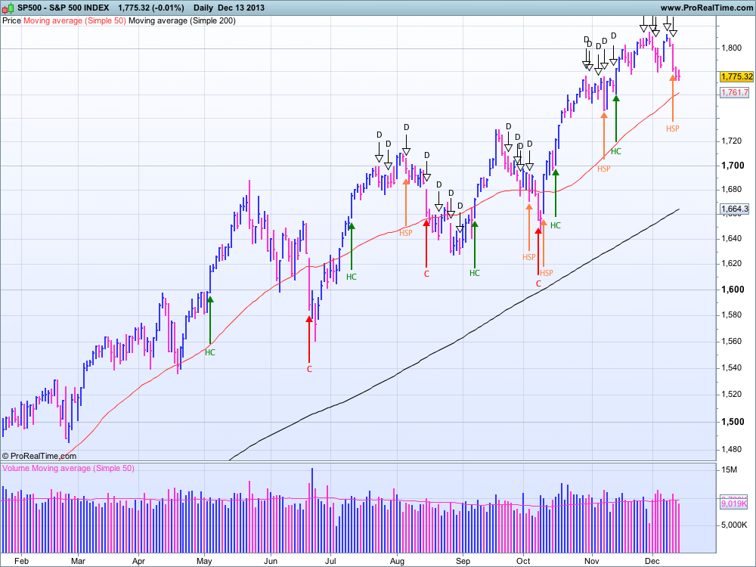Click the red C marker in mid-August

[x=426, y=274]
